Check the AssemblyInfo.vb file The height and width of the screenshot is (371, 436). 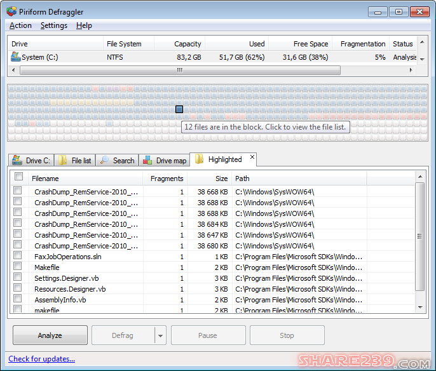(18, 298)
